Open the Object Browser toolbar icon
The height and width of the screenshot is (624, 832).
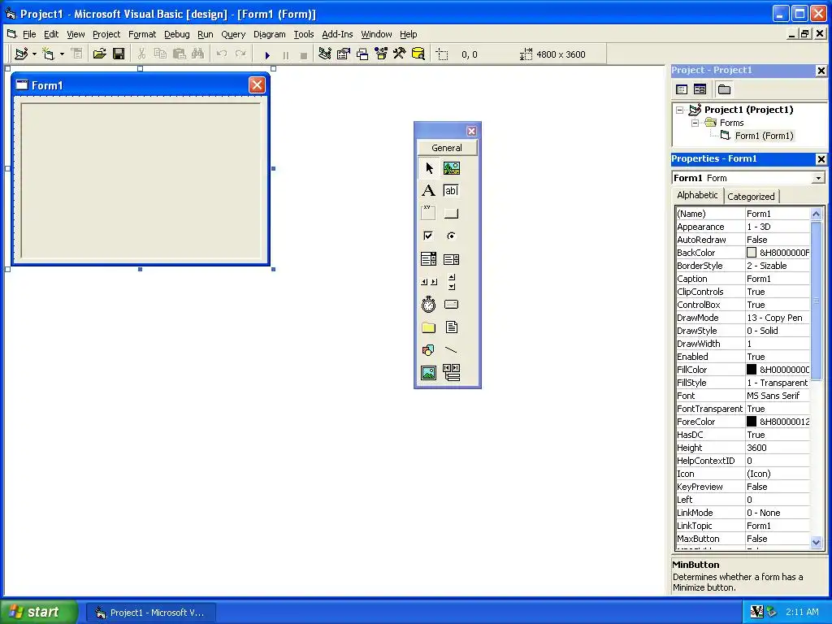click(x=381, y=54)
